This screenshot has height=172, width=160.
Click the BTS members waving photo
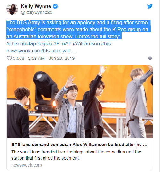point(80,102)
